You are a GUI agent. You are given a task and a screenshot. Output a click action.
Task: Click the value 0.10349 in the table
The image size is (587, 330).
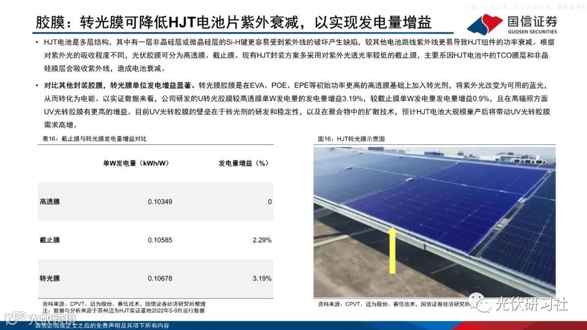[160, 202]
